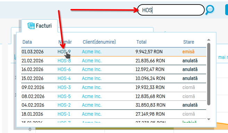The image size is (228, 133).
Task: Click date 21.02.2026
Action: (32, 61)
